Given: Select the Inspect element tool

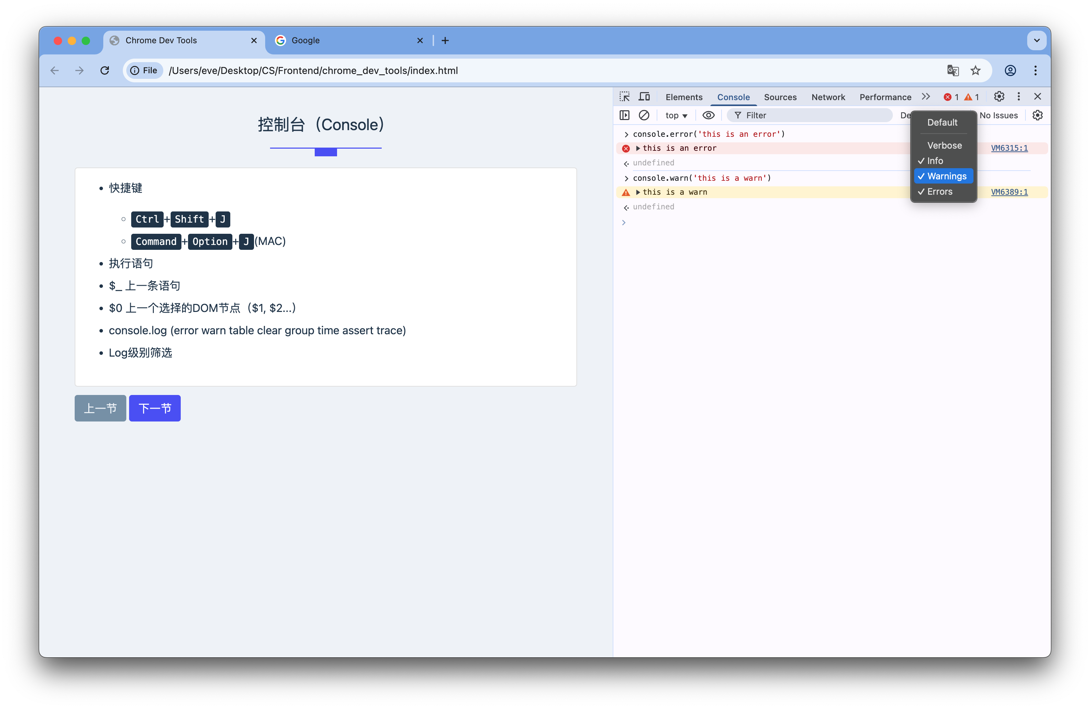Looking at the screenshot, I should pyautogui.click(x=624, y=97).
